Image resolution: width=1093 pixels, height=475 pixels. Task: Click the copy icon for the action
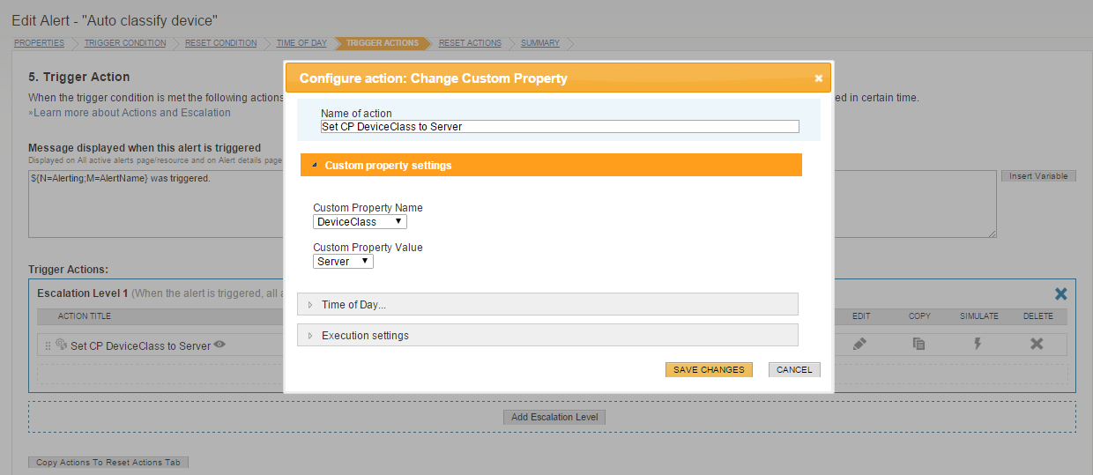coord(918,345)
